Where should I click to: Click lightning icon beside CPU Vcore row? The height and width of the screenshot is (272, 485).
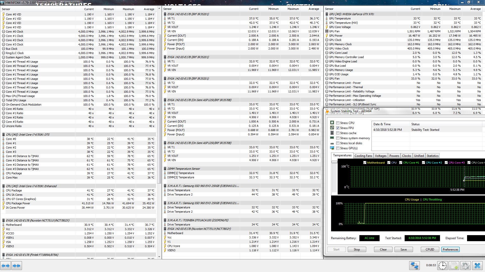[x=165, y=246]
